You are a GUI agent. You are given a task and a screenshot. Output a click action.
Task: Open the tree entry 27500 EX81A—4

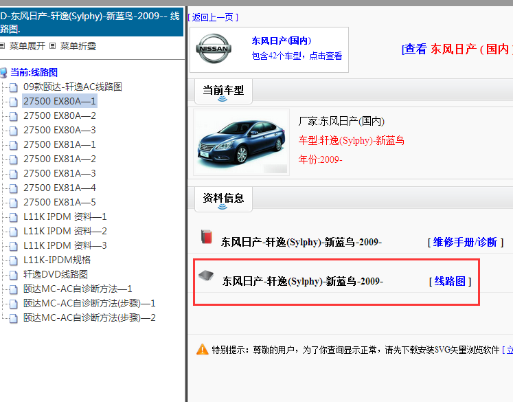click(x=60, y=188)
